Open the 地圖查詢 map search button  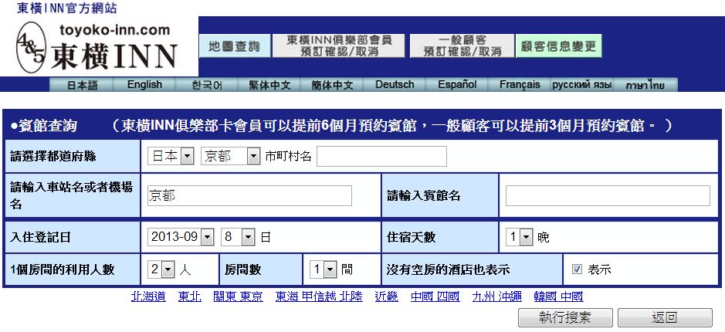pos(235,46)
